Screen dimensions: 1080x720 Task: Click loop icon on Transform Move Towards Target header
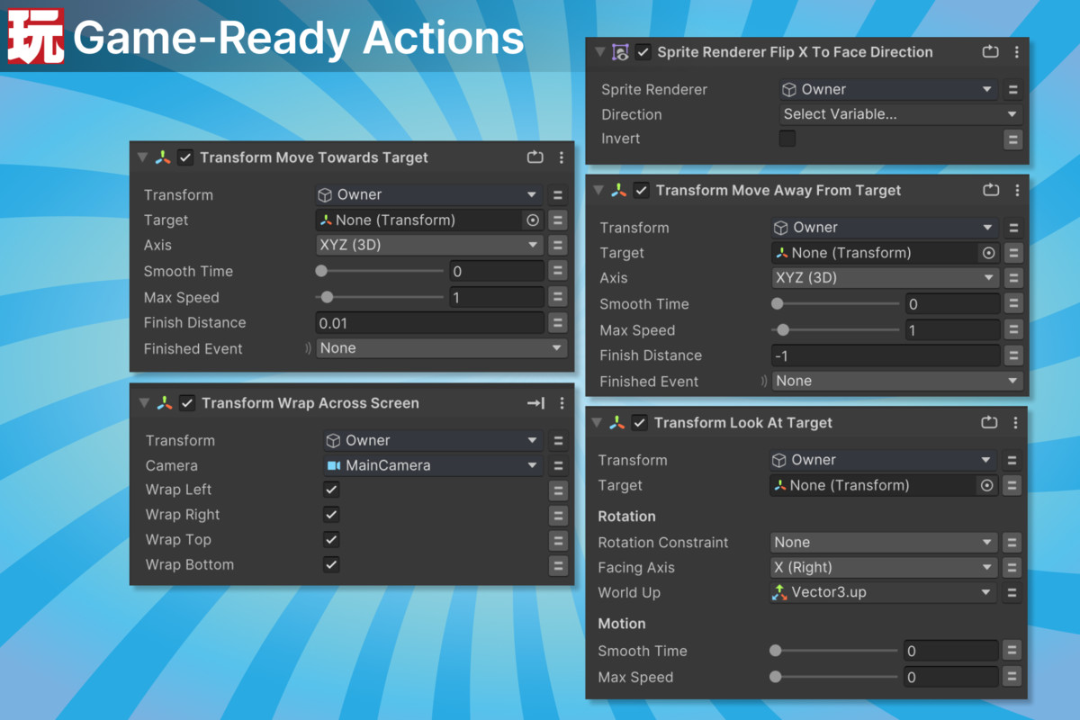[535, 157]
